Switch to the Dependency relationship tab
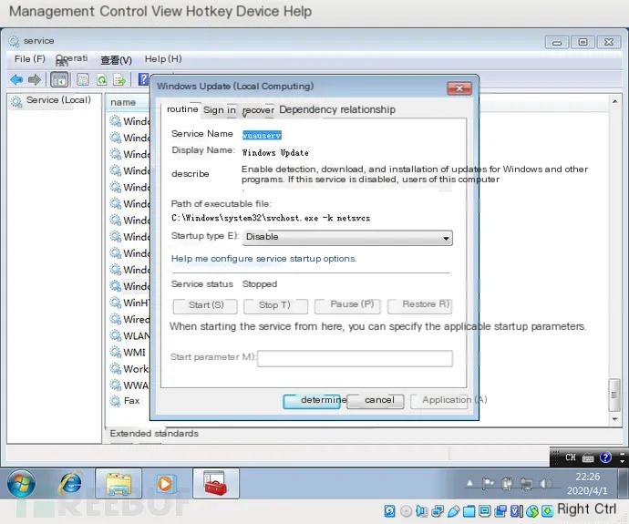This screenshot has width=629, height=524. click(337, 109)
